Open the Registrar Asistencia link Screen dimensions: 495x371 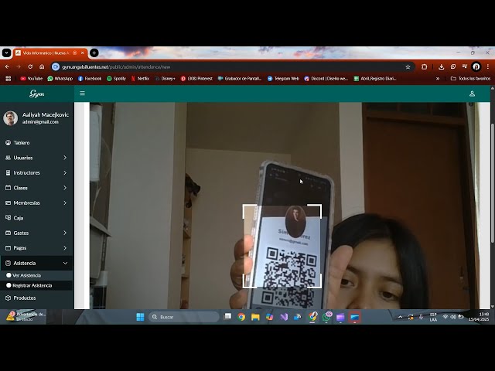coord(32,285)
